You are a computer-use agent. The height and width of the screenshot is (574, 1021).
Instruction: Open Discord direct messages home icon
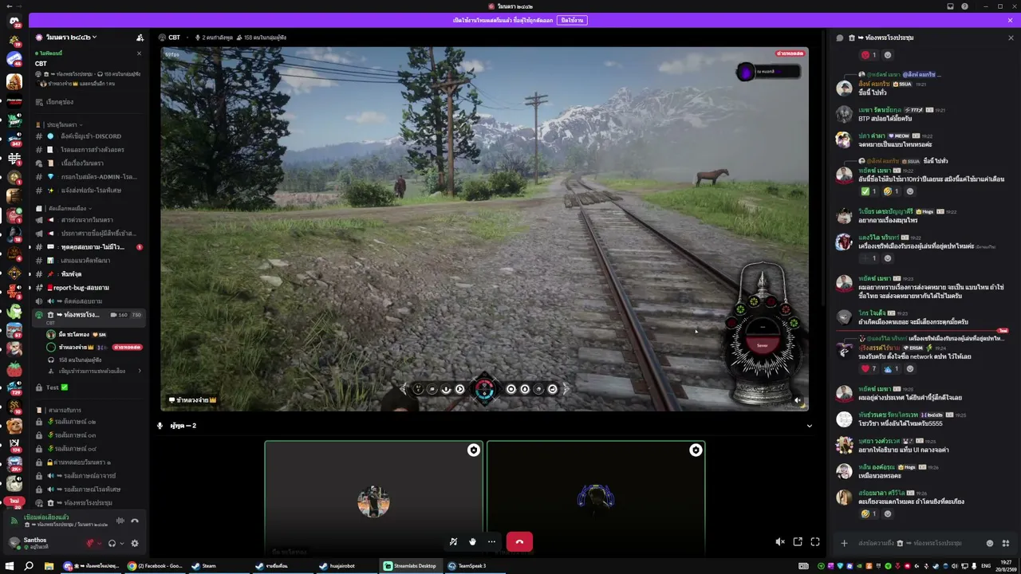tap(14, 22)
